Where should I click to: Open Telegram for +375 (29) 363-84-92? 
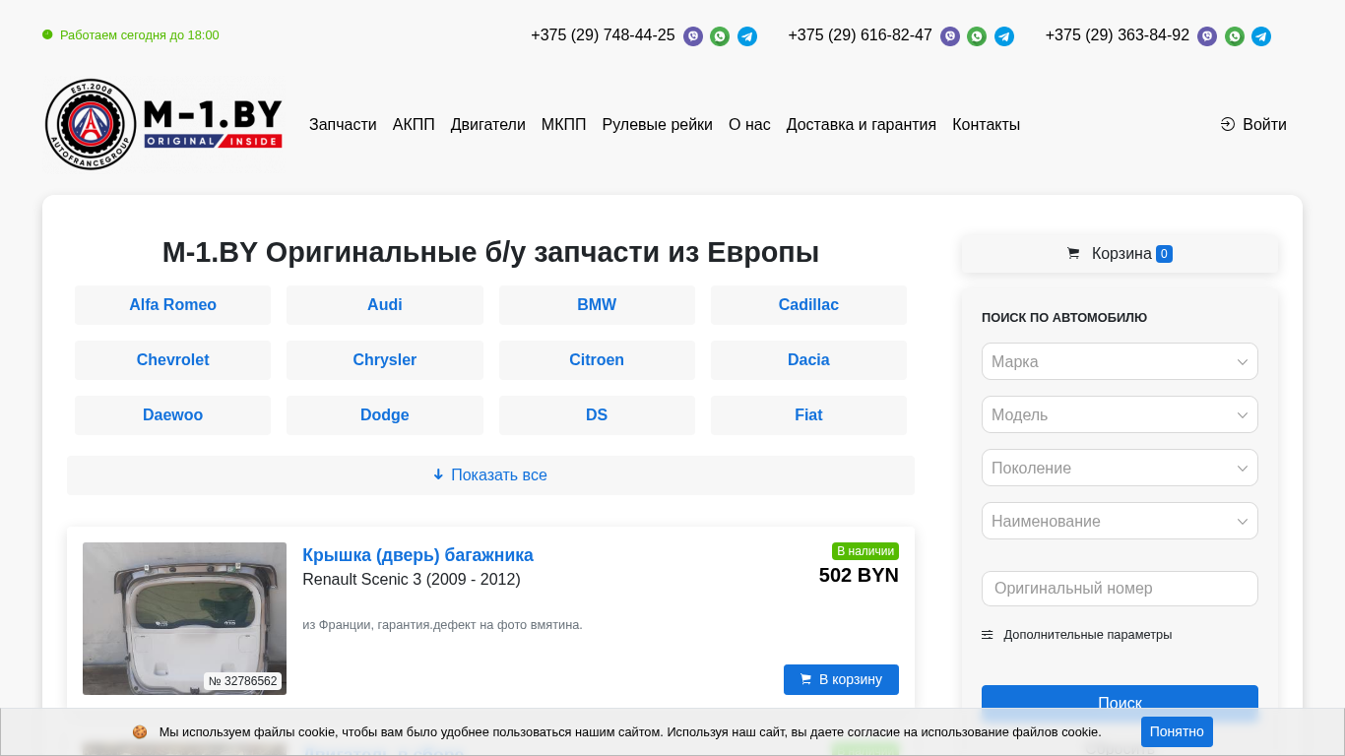tap(1261, 36)
